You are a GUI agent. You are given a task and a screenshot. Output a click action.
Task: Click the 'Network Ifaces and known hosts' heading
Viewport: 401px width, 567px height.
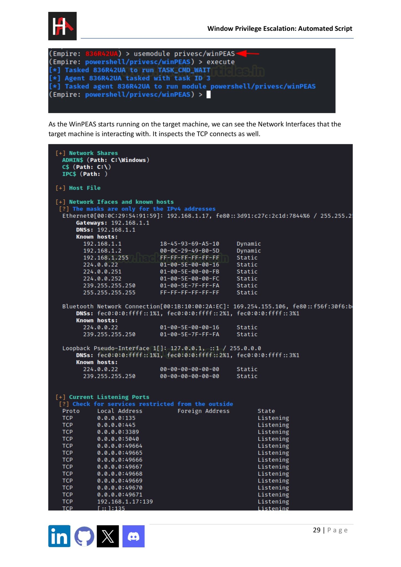[121, 202]
